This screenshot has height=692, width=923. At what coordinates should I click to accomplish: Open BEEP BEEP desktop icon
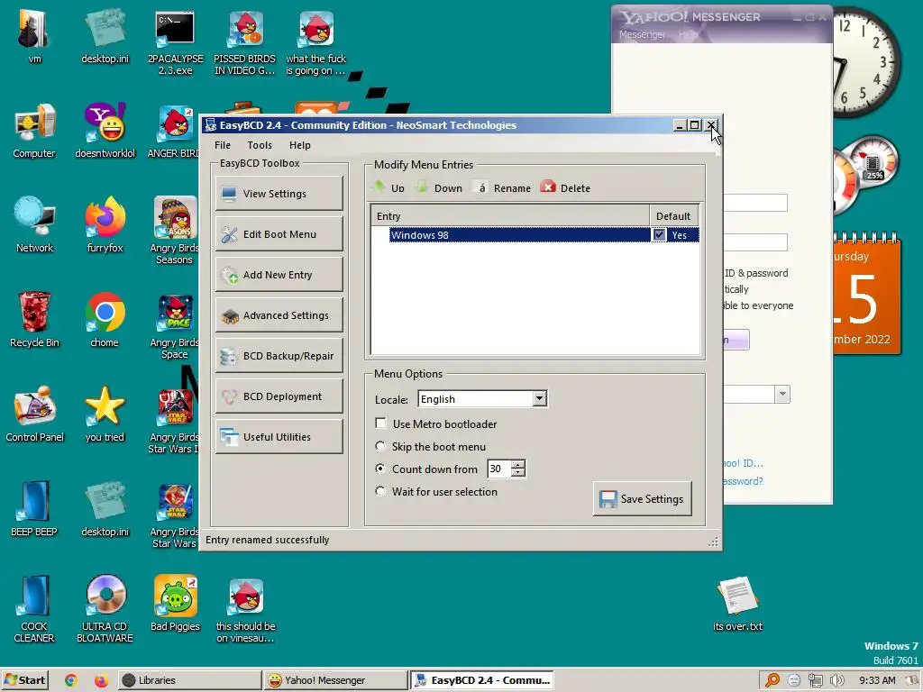click(x=34, y=509)
